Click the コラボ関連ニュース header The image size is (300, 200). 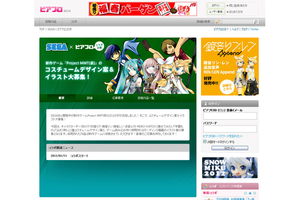pyautogui.click(x=118, y=148)
